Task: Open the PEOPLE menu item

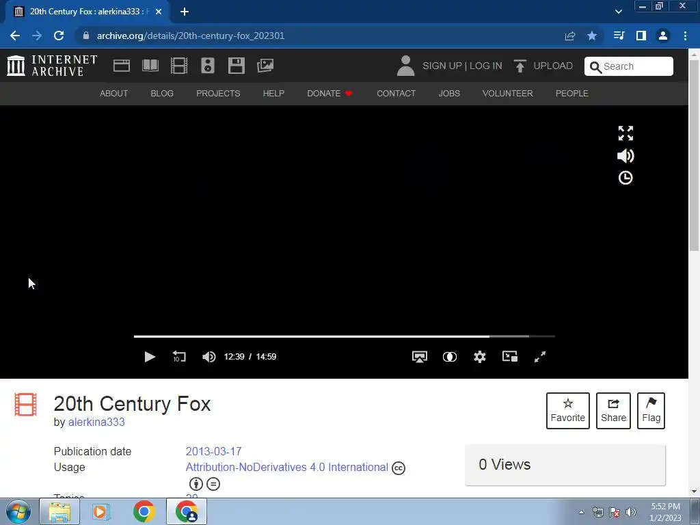Action: 572,93
